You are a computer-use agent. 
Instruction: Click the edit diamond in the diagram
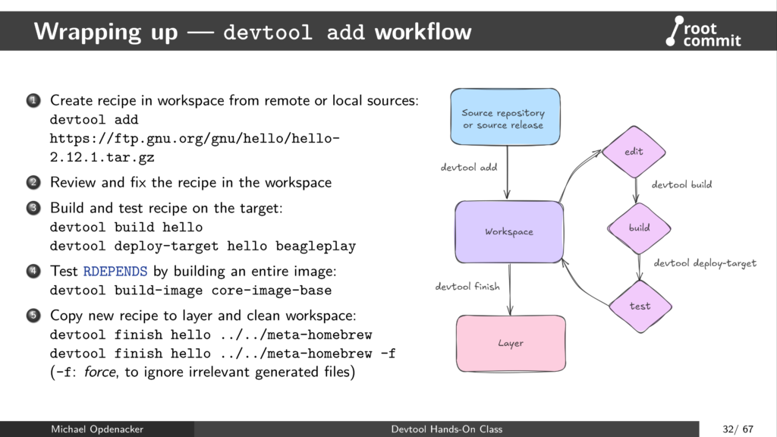634,151
